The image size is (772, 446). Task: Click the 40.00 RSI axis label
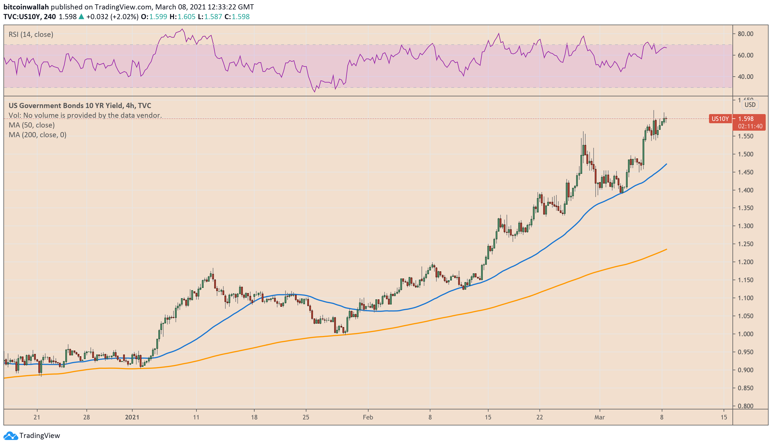[x=746, y=76]
